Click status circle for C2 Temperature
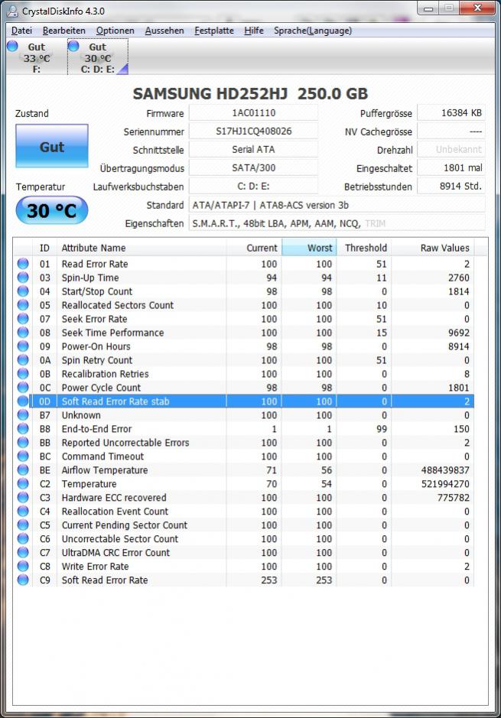The height and width of the screenshot is (718, 501). 23,483
